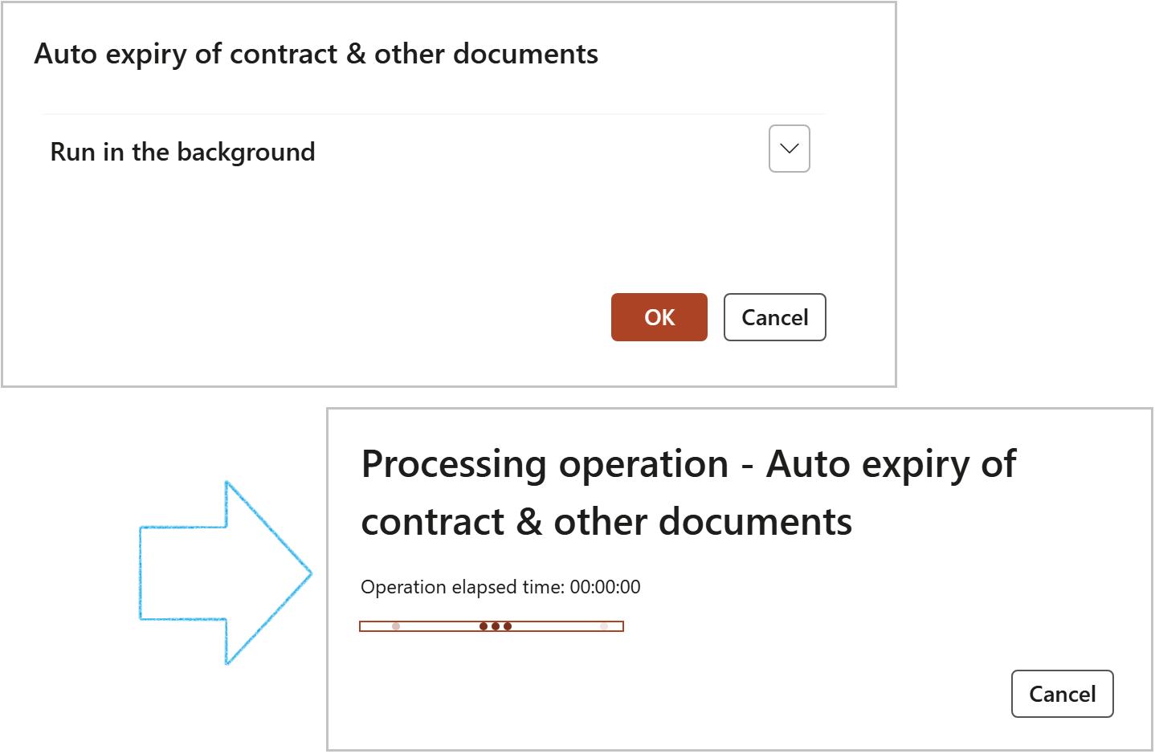Cancel the Processing operation dialog

[x=1062, y=694]
